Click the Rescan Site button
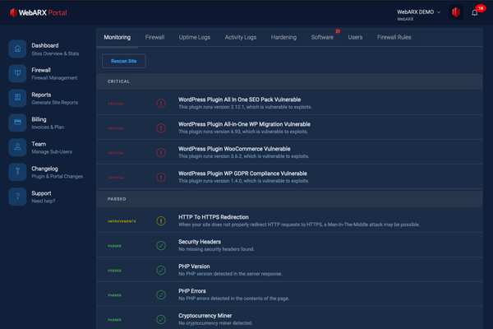 (x=124, y=61)
